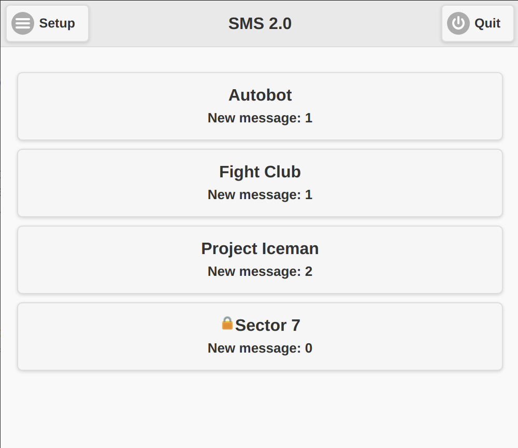Select the locked Sector 7 group name
Image resolution: width=518 pixels, height=448 pixels.
click(x=267, y=325)
